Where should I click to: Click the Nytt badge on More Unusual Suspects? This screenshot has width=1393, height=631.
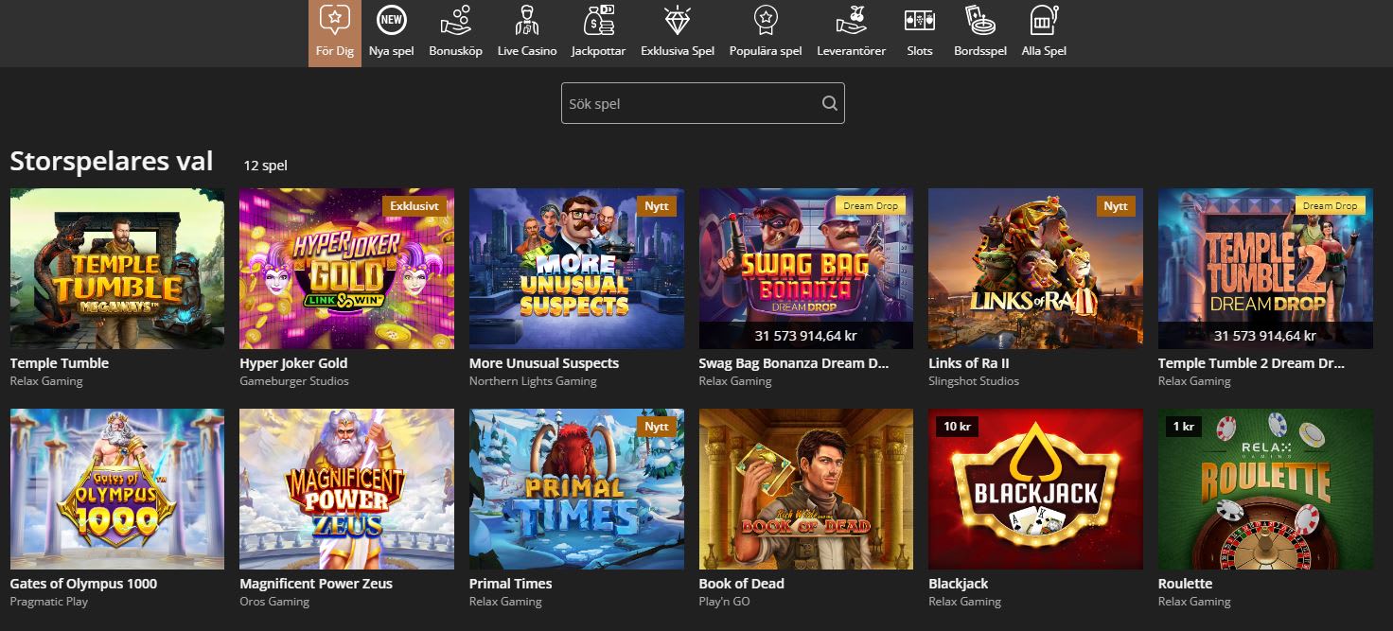coord(656,205)
